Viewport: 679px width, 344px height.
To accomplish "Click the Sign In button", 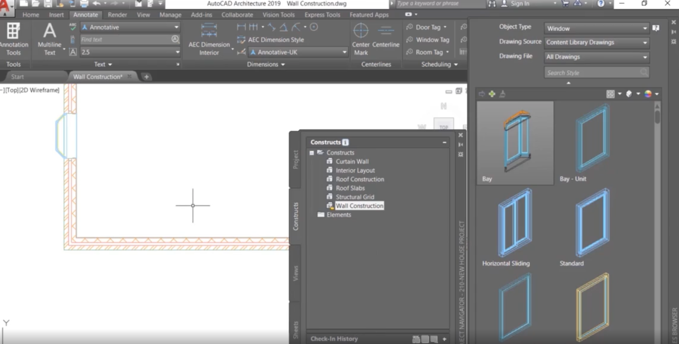I will click(520, 4).
